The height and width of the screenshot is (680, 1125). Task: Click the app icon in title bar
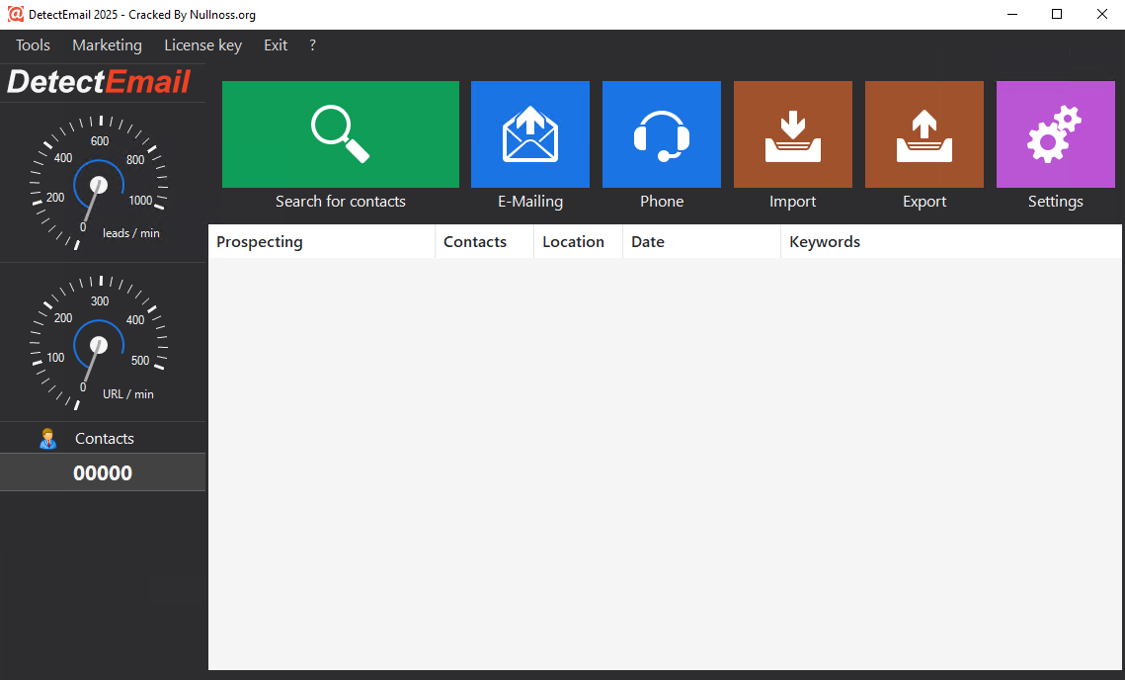15,14
